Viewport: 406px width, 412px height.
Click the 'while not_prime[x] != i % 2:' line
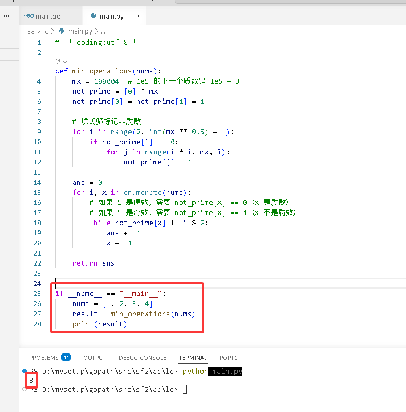[149, 223]
